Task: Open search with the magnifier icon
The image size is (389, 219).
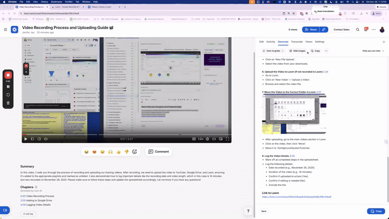Action: 358,30
